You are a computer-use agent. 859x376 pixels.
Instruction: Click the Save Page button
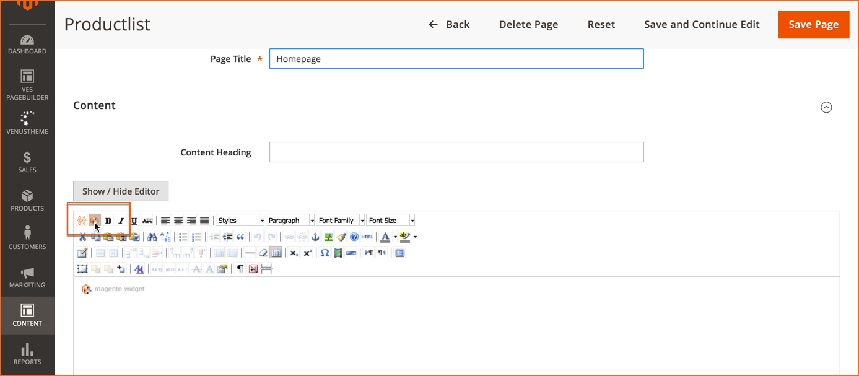coord(813,24)
